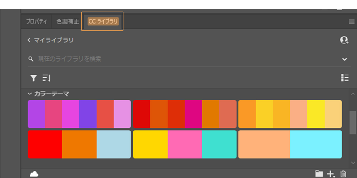Click the library search magnifier icon
The image size is (357, 178).
tap(30, 59)
